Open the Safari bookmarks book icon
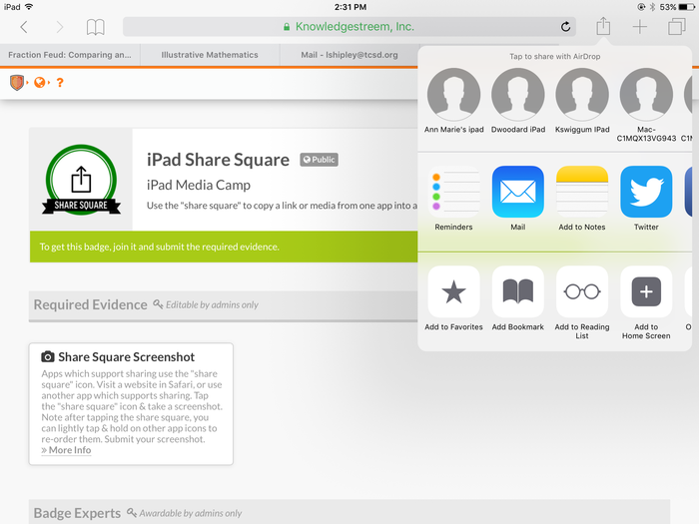Screen dimensions: 699x524 (x=95, y=27)
